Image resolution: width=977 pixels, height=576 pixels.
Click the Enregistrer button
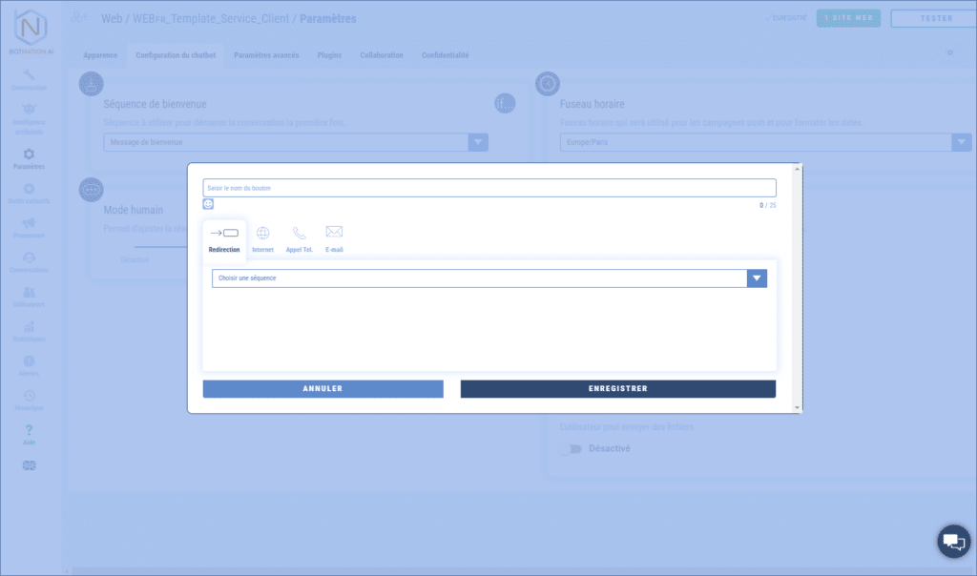[x=617, y=389]
